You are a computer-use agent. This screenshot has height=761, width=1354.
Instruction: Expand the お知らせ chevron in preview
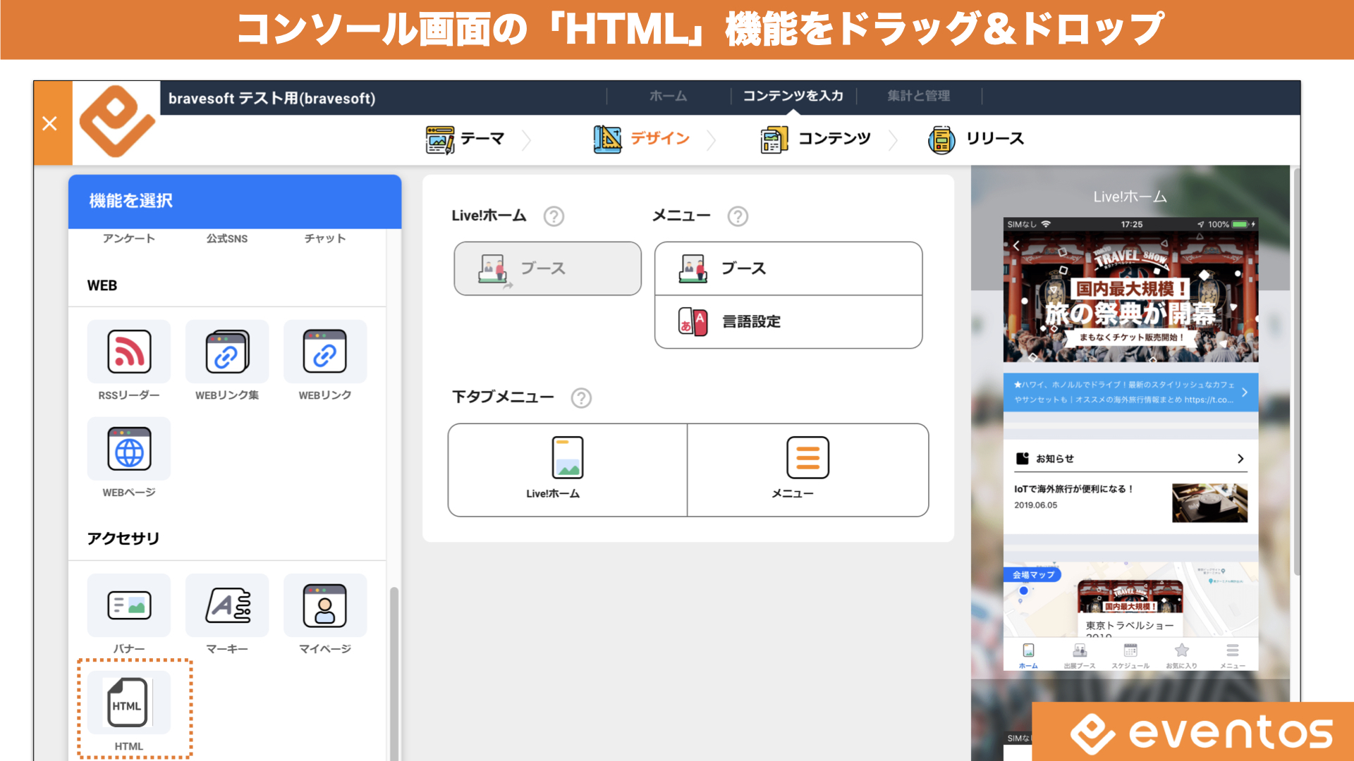pyautogui.click(x=1240, y=459)
